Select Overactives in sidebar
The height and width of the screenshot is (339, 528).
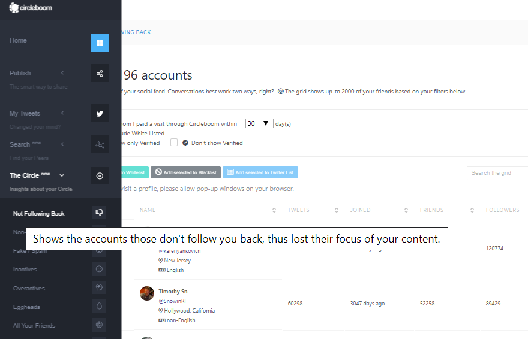point(29,289)
